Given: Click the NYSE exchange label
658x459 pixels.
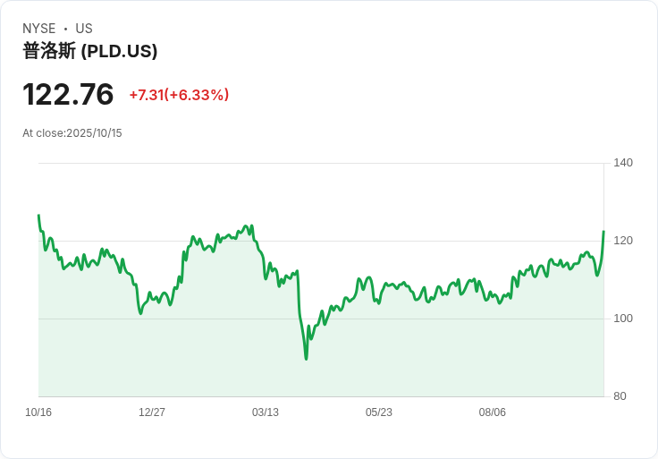Looking at the screenshot, I should pos(39,29).
